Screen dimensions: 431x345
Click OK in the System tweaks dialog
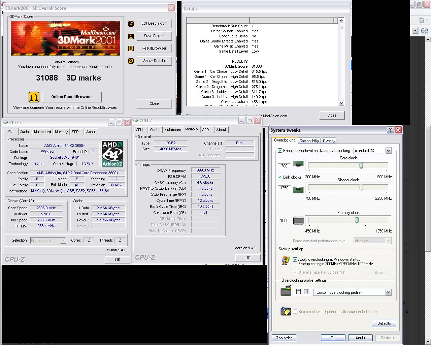333,338
